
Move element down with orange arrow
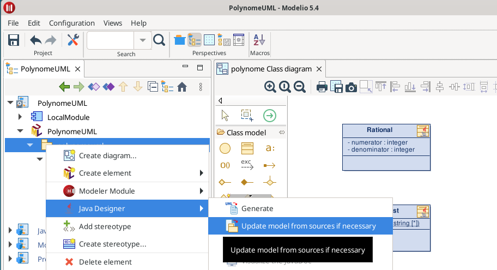coord(138,87)
